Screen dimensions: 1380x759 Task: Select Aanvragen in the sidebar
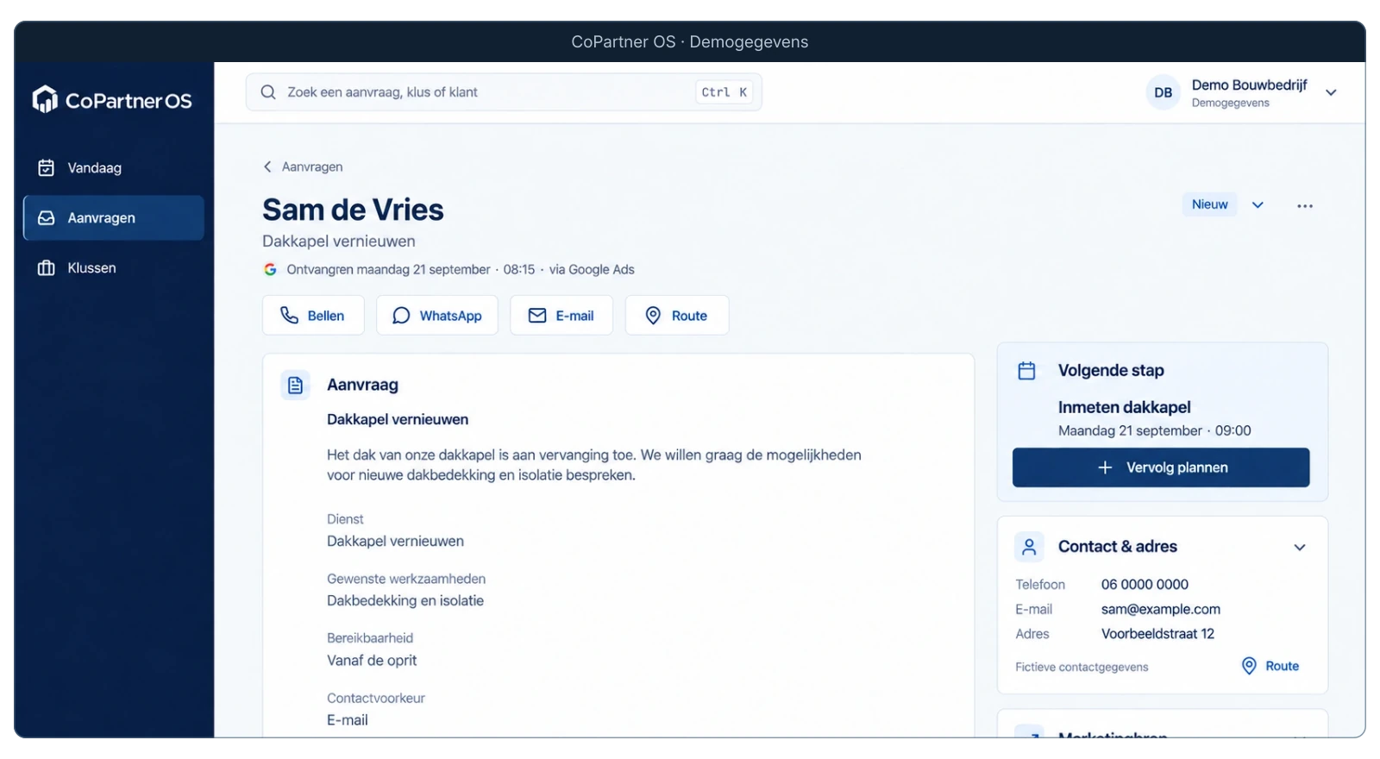[113, 218]
